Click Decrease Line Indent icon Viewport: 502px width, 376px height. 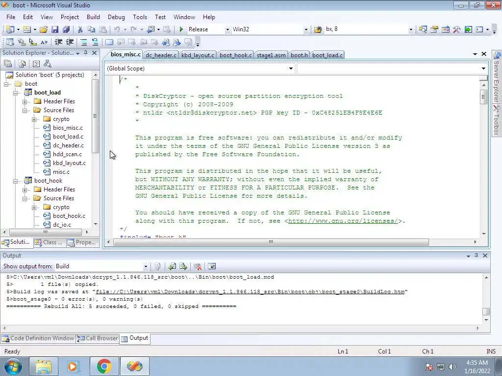pos(58,42)
